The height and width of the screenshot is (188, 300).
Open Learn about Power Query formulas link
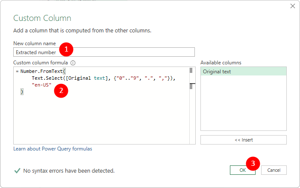tap(53, 149)
